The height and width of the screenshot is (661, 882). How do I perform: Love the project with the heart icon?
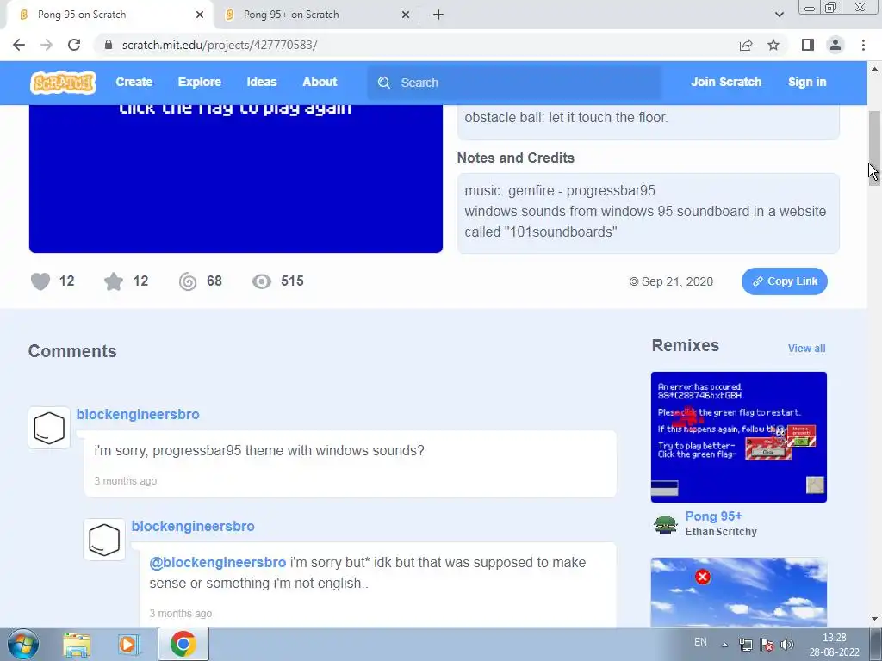point(40,281)
